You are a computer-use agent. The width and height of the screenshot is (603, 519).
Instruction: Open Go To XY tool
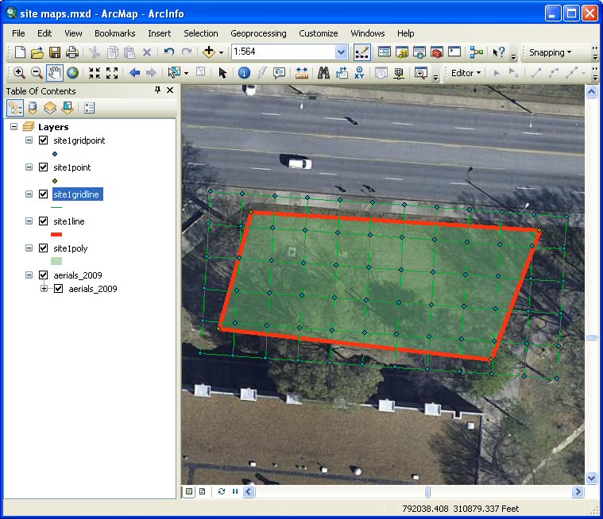coord(359,72)
